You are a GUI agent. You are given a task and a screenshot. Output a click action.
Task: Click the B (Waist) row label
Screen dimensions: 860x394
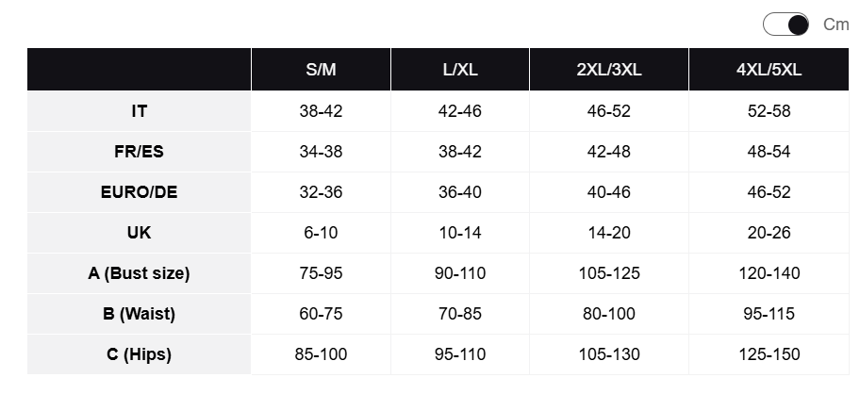[139, 314]
